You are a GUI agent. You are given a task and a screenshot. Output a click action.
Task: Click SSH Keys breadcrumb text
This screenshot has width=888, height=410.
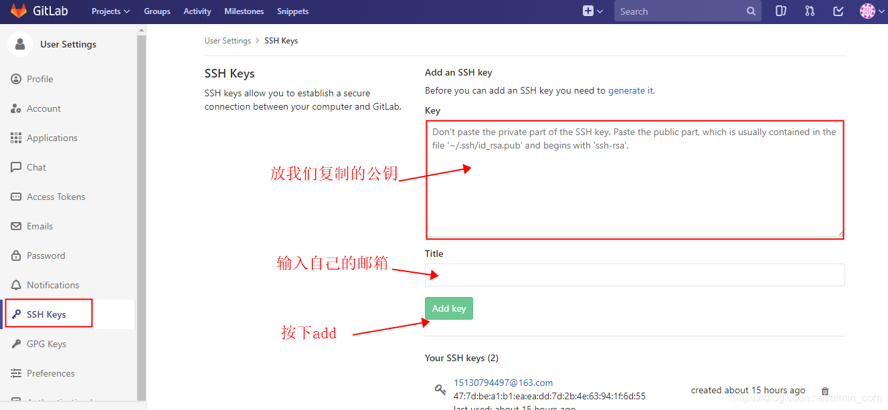[281, 41]
